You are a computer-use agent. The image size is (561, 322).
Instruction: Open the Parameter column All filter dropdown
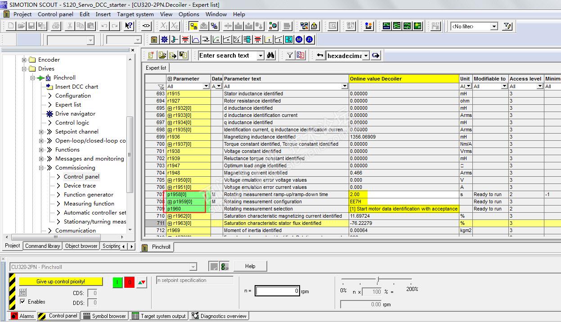tap(206, 86)
